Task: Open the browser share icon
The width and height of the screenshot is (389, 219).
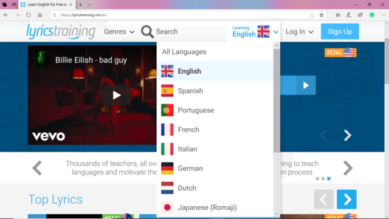Action: coord(360,15)
